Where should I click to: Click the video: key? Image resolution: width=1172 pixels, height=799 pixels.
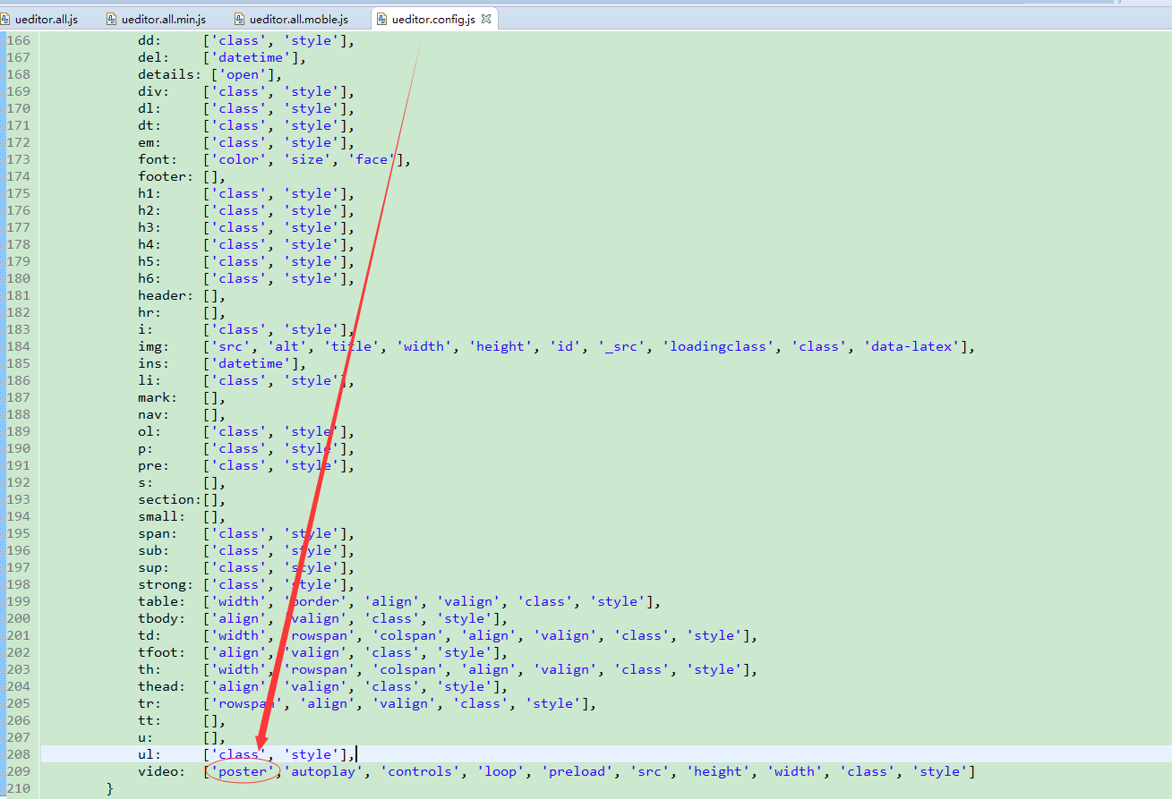point(162,771)
